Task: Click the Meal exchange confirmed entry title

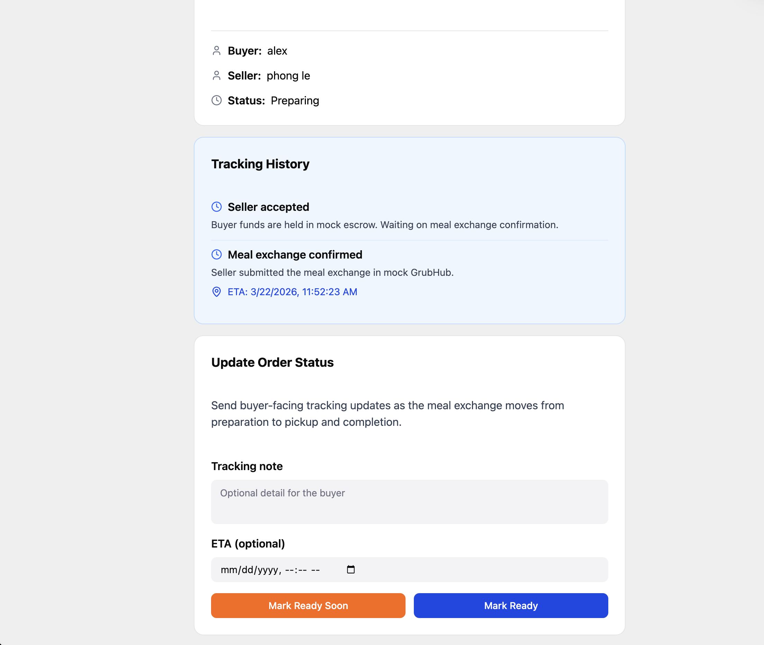Action: tap(295, 254)
